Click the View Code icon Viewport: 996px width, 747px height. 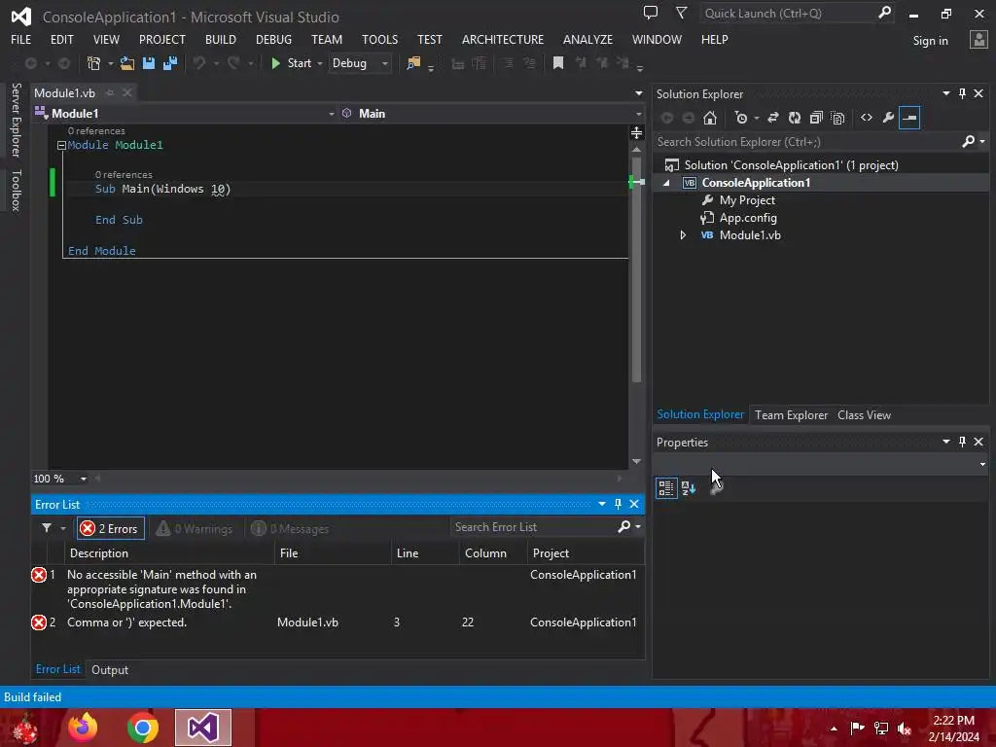point(867,118)
